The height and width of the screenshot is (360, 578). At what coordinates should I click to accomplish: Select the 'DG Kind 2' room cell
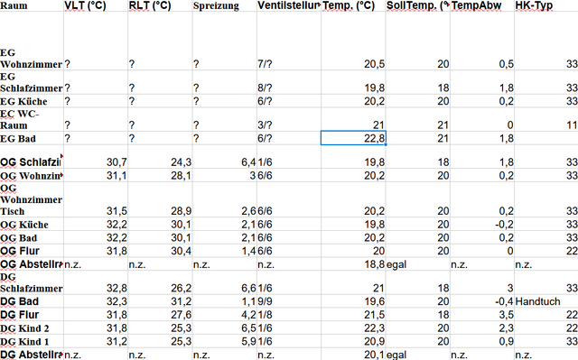point(32,328)
